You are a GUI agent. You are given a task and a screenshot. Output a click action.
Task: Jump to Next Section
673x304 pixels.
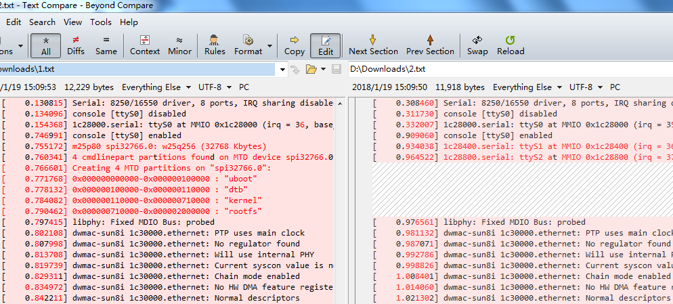373,45
